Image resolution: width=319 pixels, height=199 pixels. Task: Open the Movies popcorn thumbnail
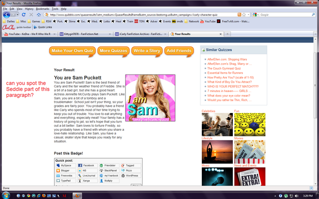click(250, 152)
